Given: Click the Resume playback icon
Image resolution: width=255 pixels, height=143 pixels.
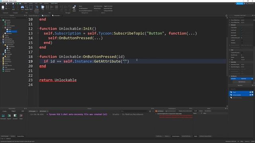Looking at the screenshot, I should [52, 7].
